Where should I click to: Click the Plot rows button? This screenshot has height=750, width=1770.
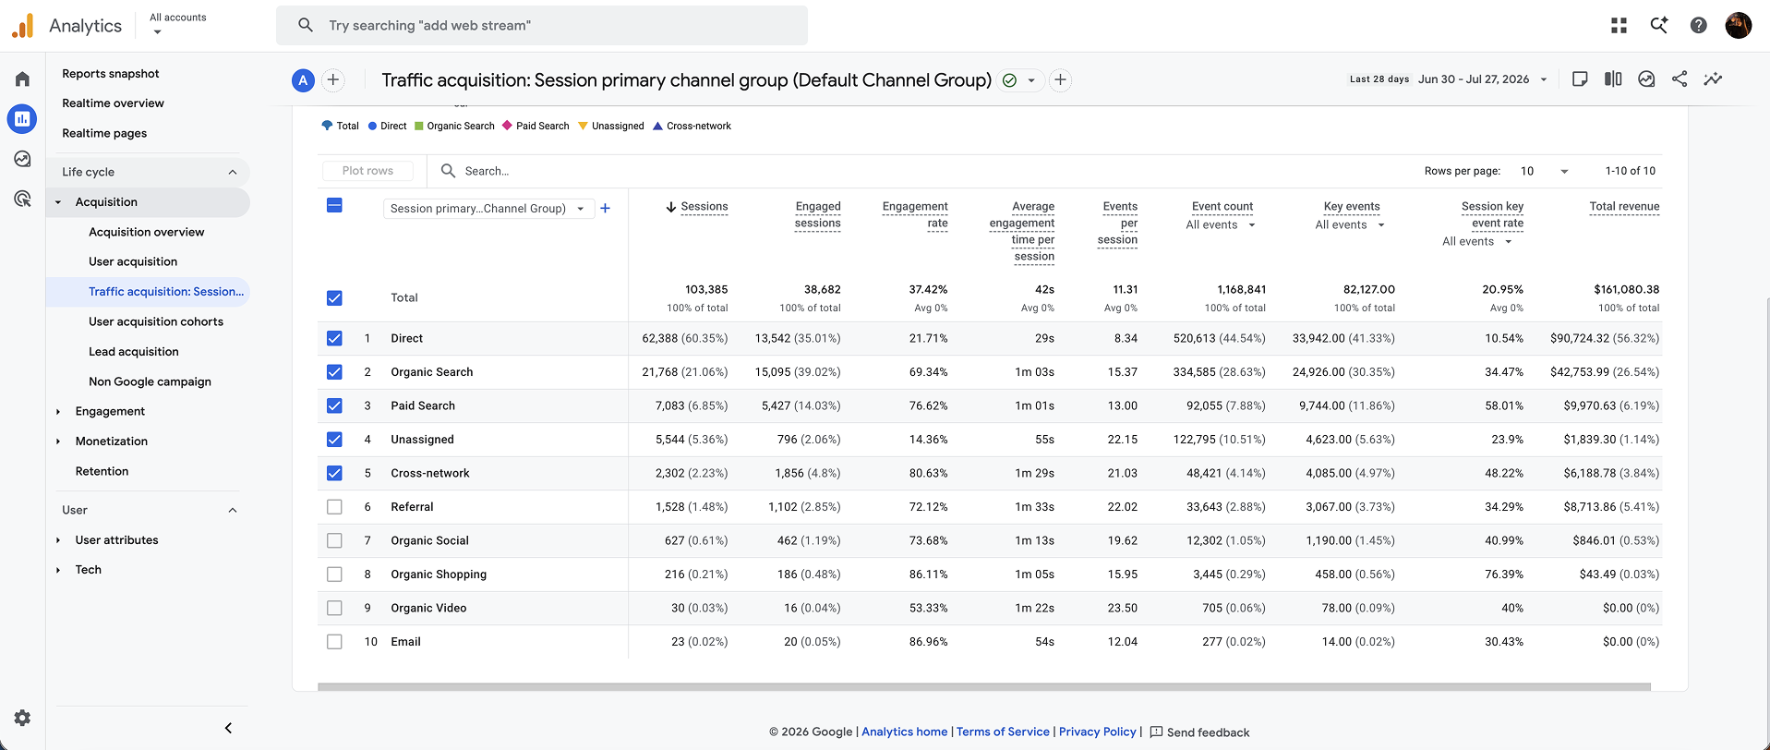tap(367, 171)
